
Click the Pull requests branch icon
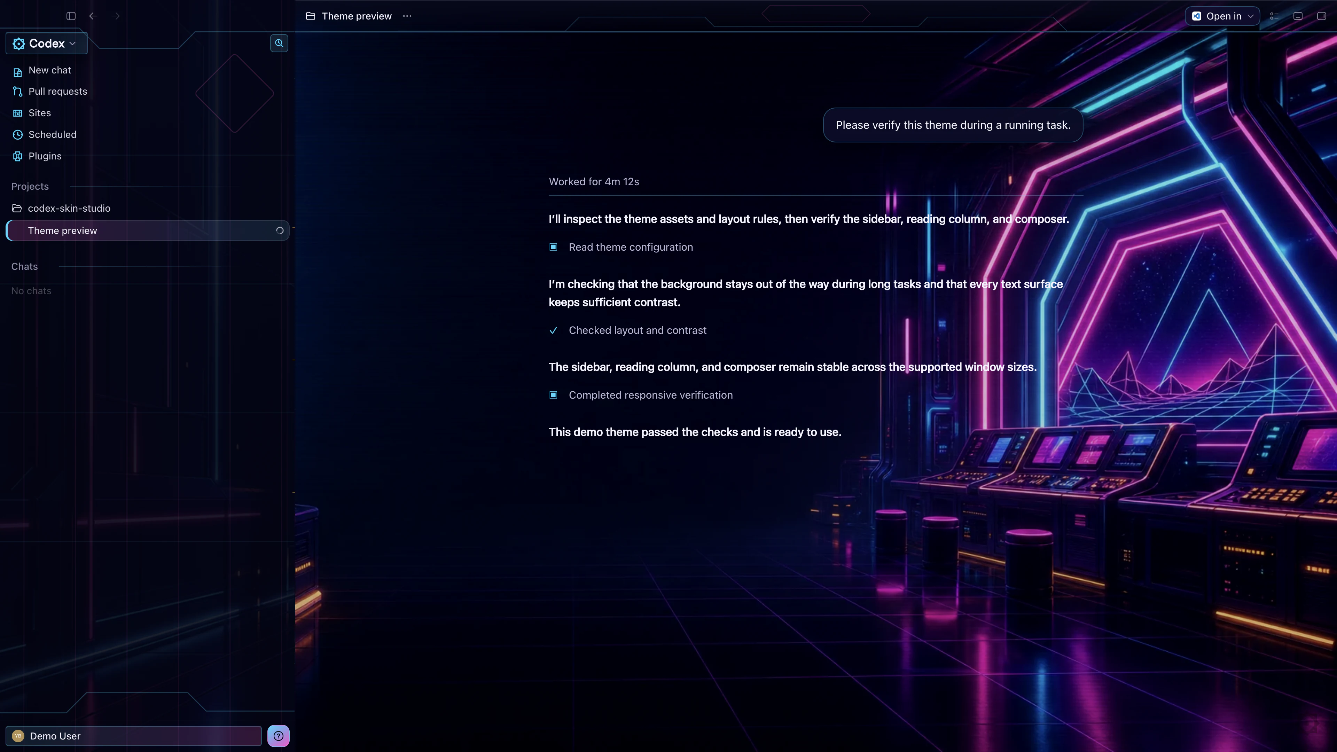18,92
